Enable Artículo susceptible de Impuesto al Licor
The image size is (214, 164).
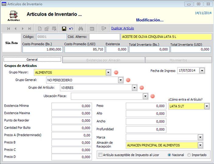(100, 155)
